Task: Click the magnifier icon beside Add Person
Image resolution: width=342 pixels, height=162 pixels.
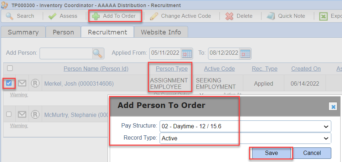Action: click(98, 53)
